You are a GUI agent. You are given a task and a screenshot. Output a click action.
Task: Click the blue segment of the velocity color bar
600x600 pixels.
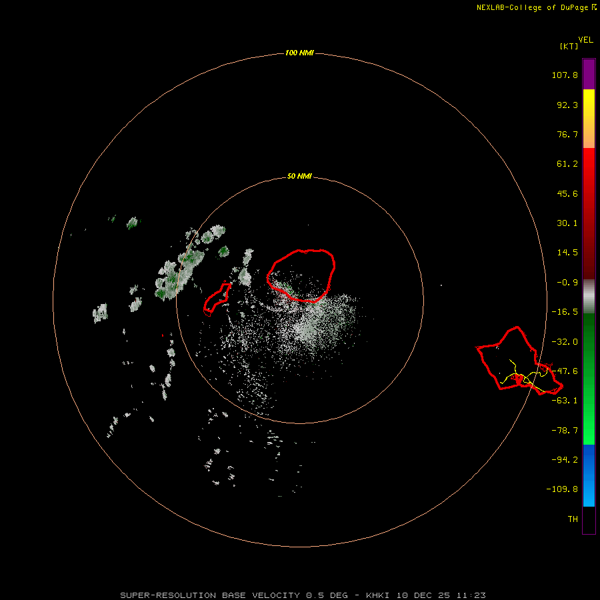click(589, 475)
